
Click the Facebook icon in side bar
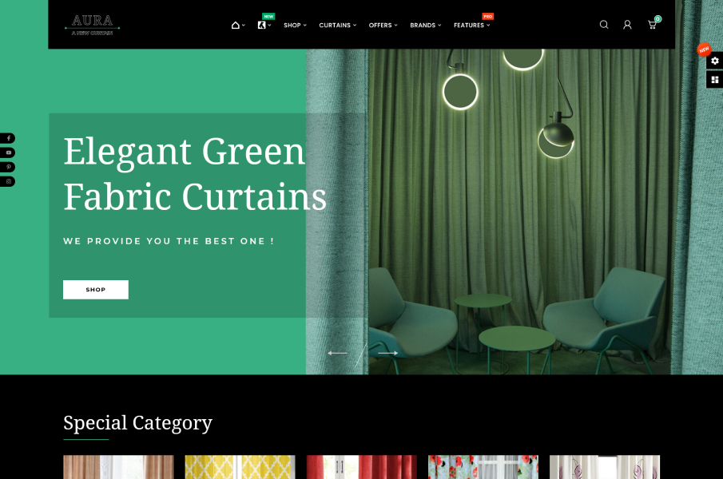point(8,138)
